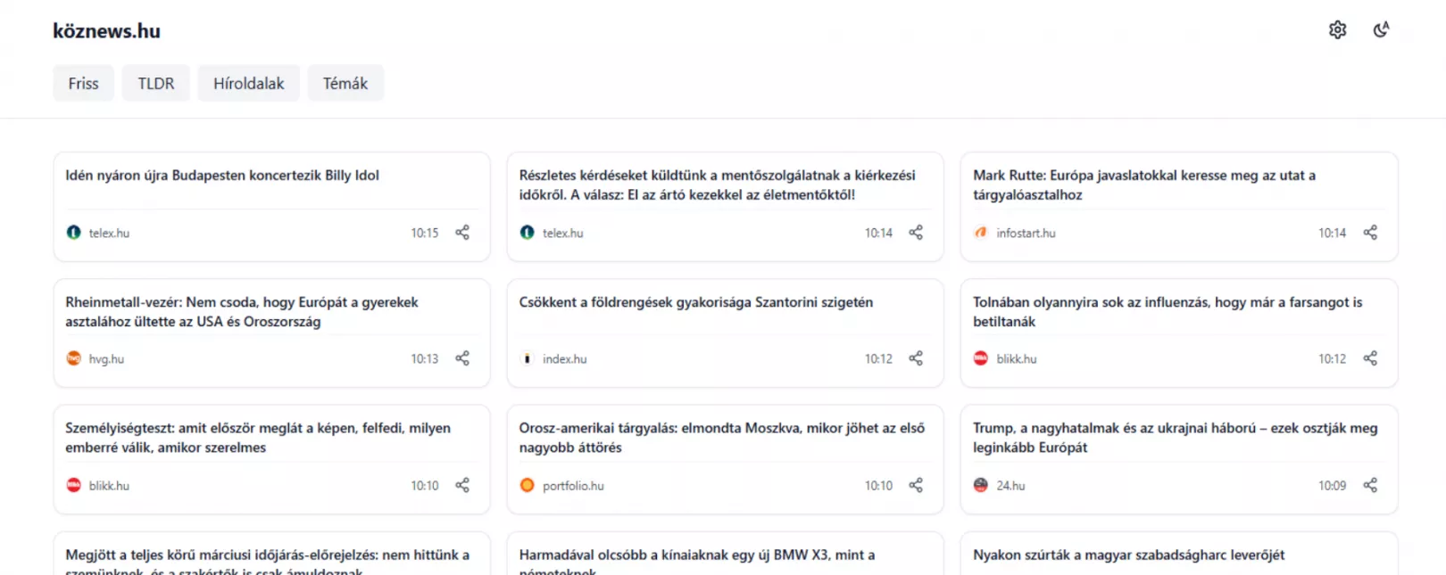Image resolution: width=1446 pixels, height=575 pixels.
Task: Open Szantorini földrengések headline
Action: (696, 302)
